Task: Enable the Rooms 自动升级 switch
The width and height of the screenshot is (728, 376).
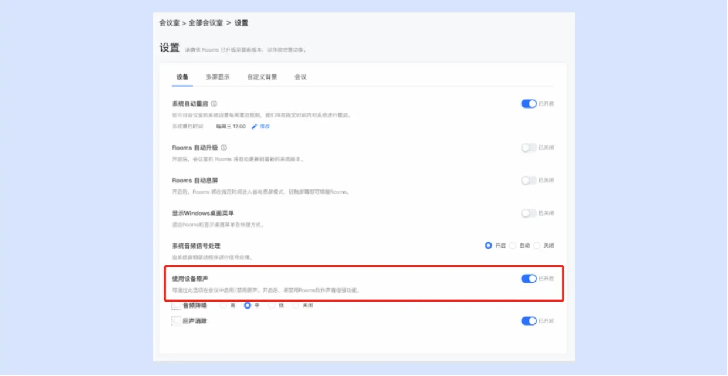Action: [529, 148]
